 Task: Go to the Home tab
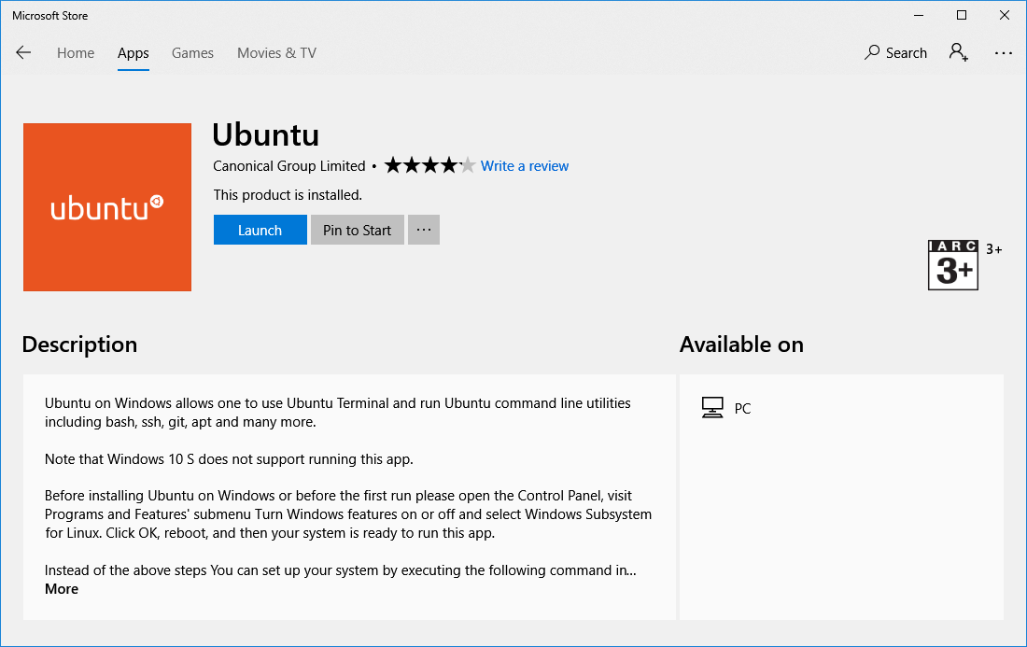click(x=75, y=53)
